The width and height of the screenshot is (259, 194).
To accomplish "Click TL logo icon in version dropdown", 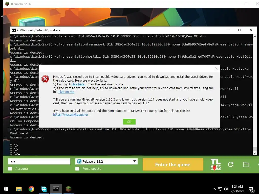I will click(79, 161).
